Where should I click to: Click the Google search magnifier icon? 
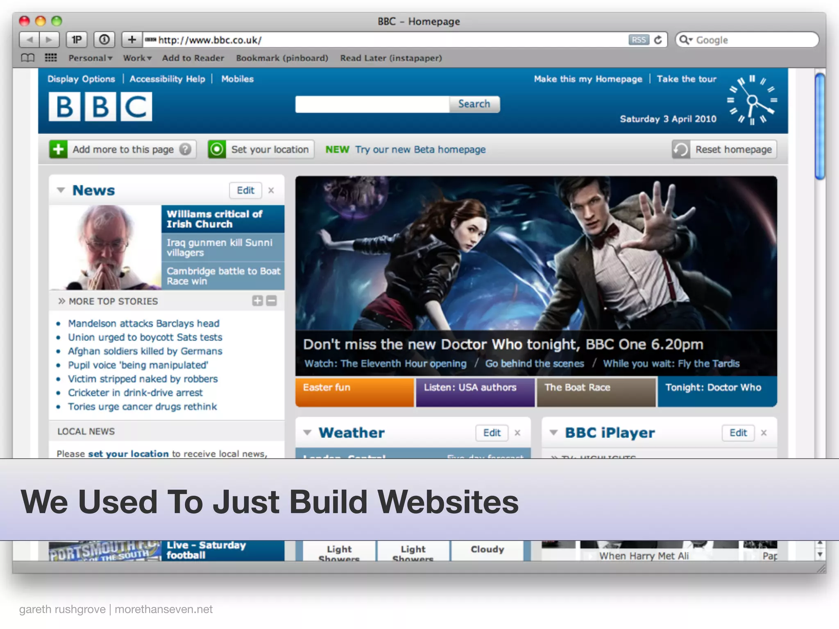click(x=685, y=40)
